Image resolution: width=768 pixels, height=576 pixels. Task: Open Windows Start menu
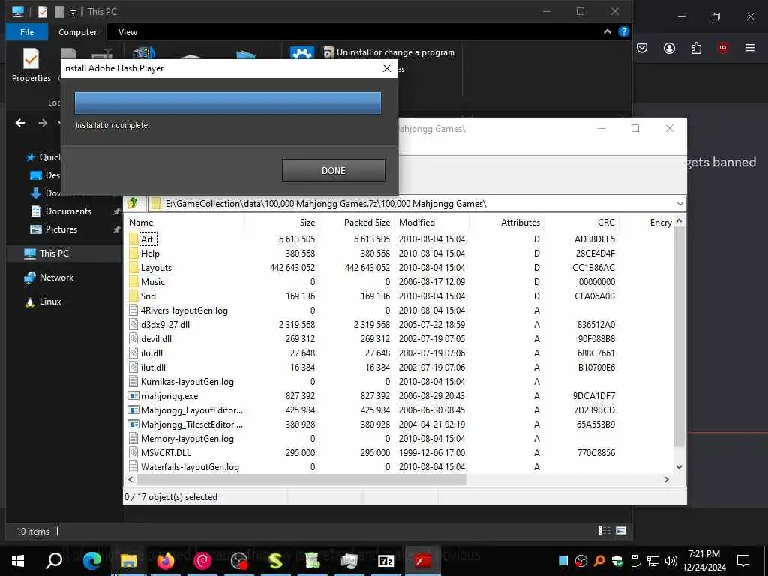[x=18, y=561]
